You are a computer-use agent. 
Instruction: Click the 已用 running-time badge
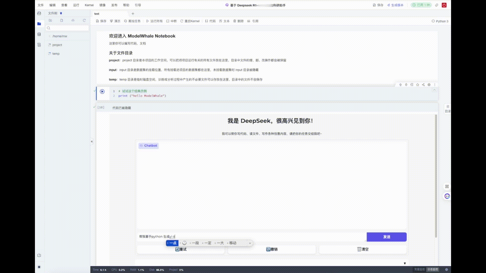point(421,5)
